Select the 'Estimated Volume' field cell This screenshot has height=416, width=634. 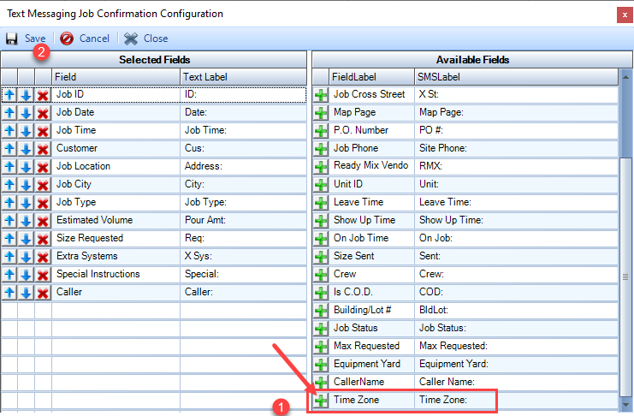pyautogui.click(x=116, y=221)
